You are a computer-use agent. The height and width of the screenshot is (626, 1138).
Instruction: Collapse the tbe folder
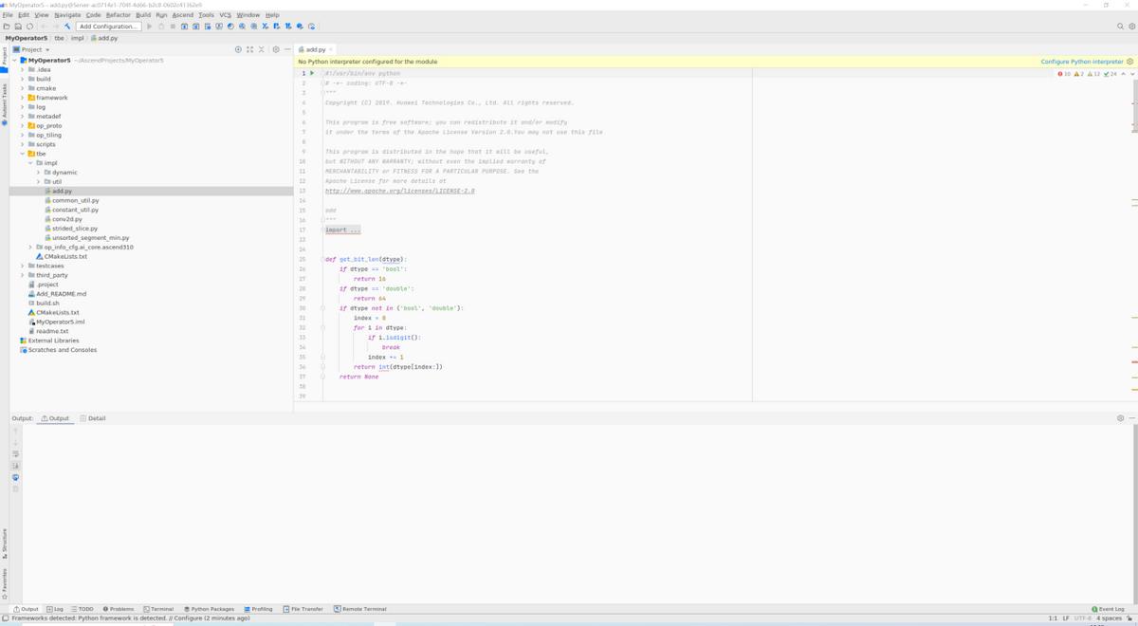pos(23,154)
